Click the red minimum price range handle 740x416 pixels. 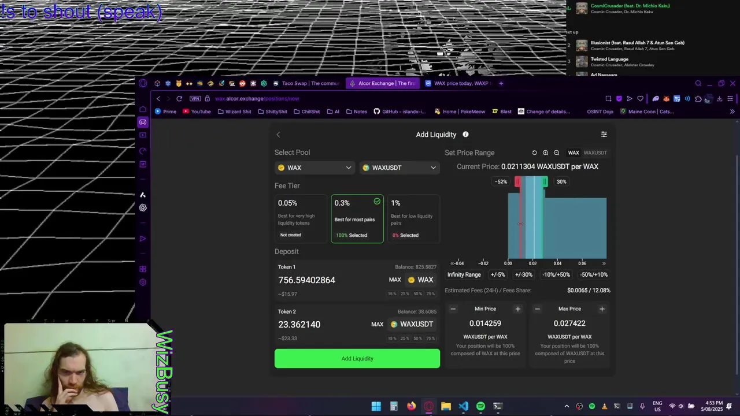(x=517, y=182)
